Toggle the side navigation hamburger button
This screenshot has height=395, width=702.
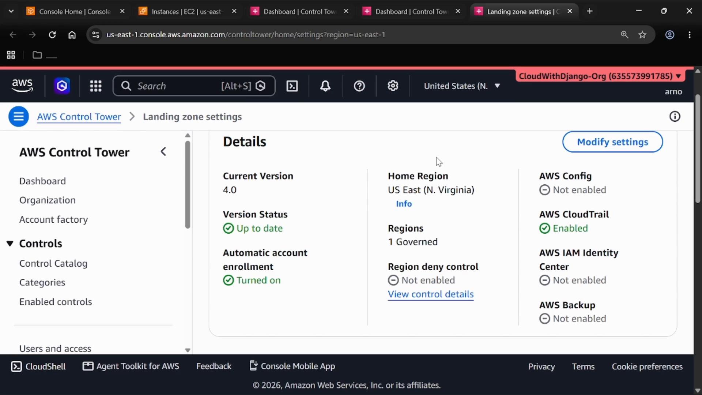click(19, 117)
